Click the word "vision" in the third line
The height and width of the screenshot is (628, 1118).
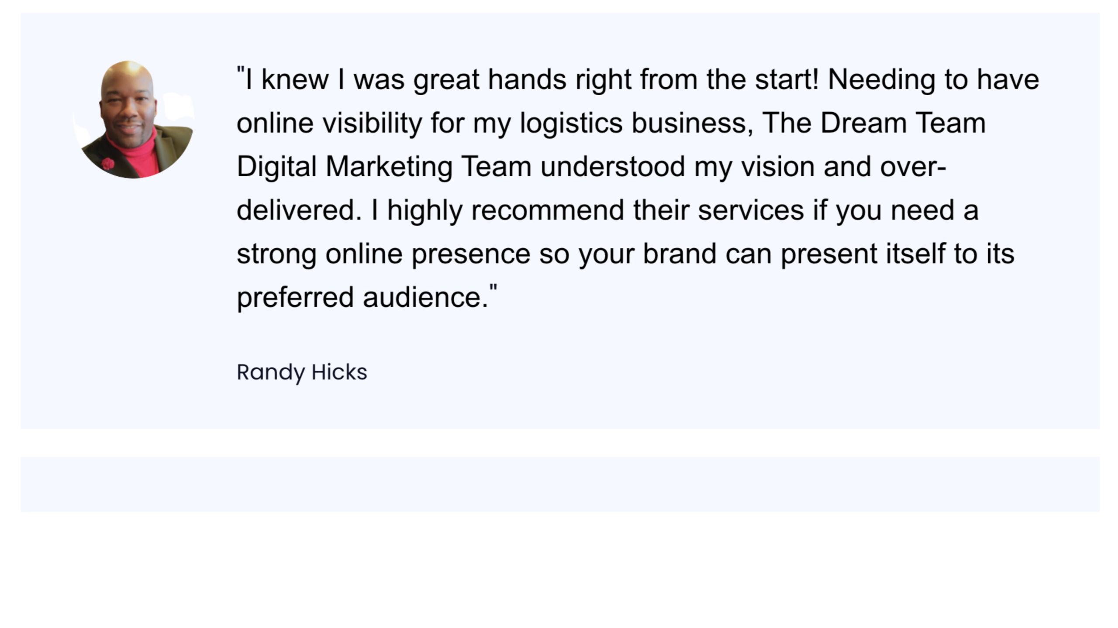pos(778,167)
